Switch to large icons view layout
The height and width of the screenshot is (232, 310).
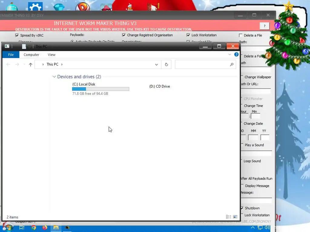coord(235,217)
